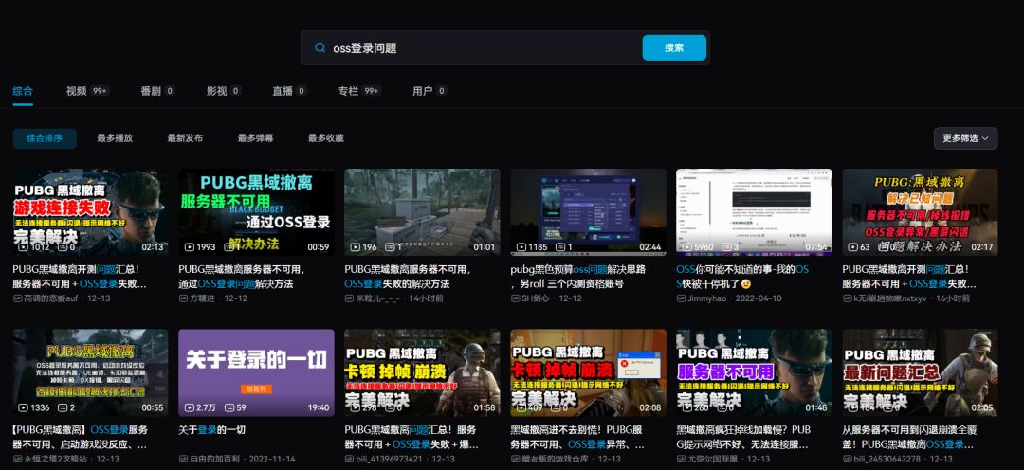The width and height of the screenshot is (1024, 470).
Task: Visit uploader SH剑心
Action: pyautogui.click(x=538, y=298)
